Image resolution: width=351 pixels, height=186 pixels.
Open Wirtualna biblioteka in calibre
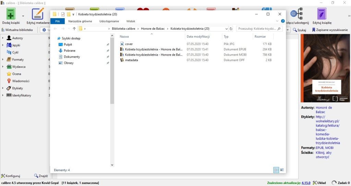tap(17, 30)
